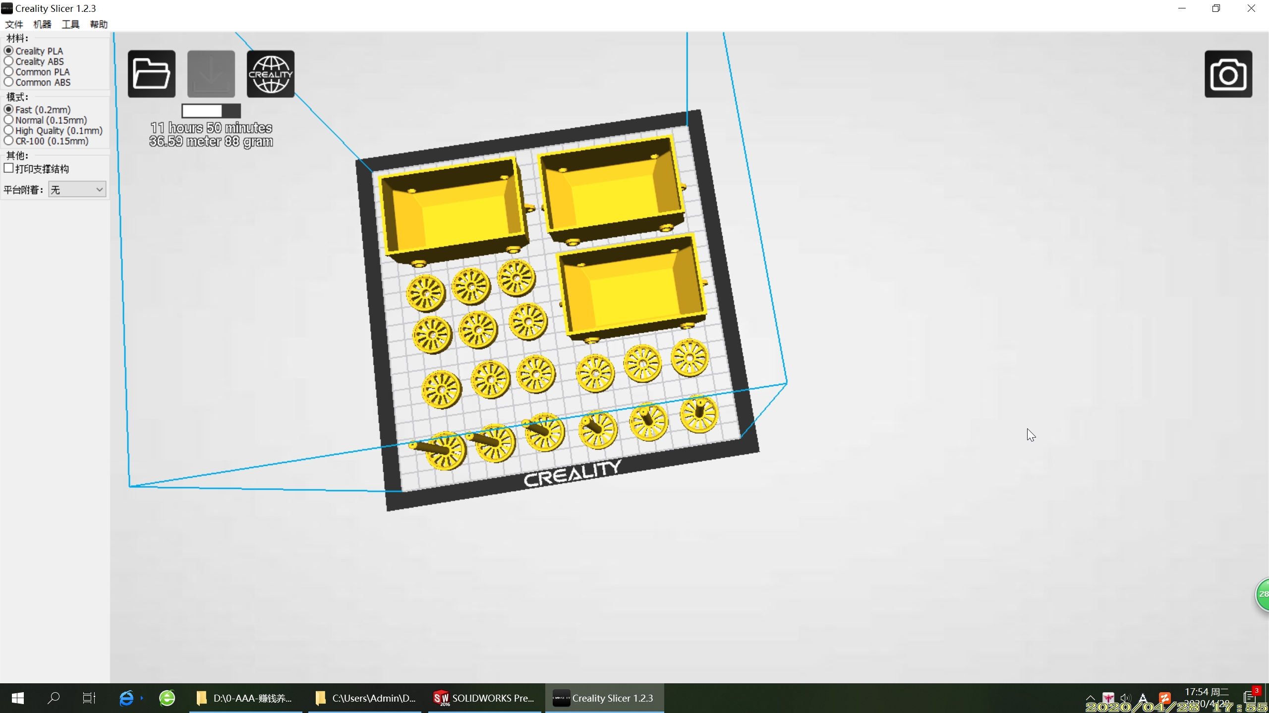
Task: Open the 帮助 menu
Action: tap(99, 24)
